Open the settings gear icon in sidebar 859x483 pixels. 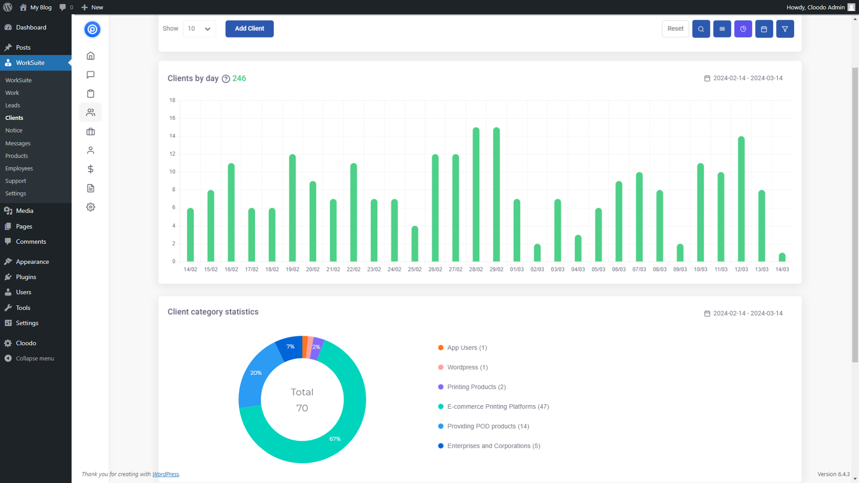(x=91, y=207)
